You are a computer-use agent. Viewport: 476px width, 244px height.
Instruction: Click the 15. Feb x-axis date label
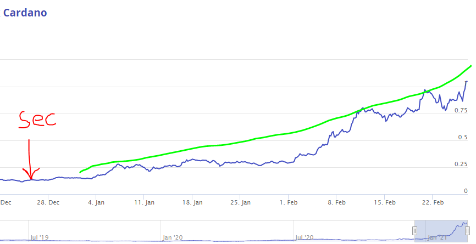pos(385,202)
